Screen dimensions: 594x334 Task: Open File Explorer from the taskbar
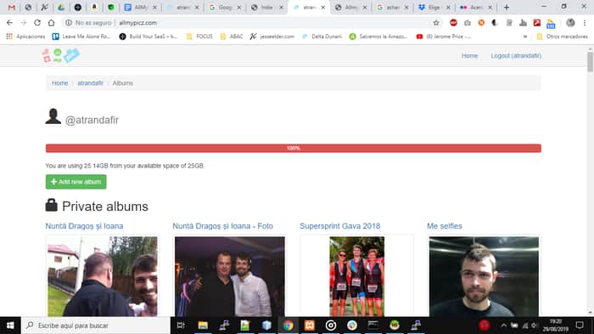(203, 326)
